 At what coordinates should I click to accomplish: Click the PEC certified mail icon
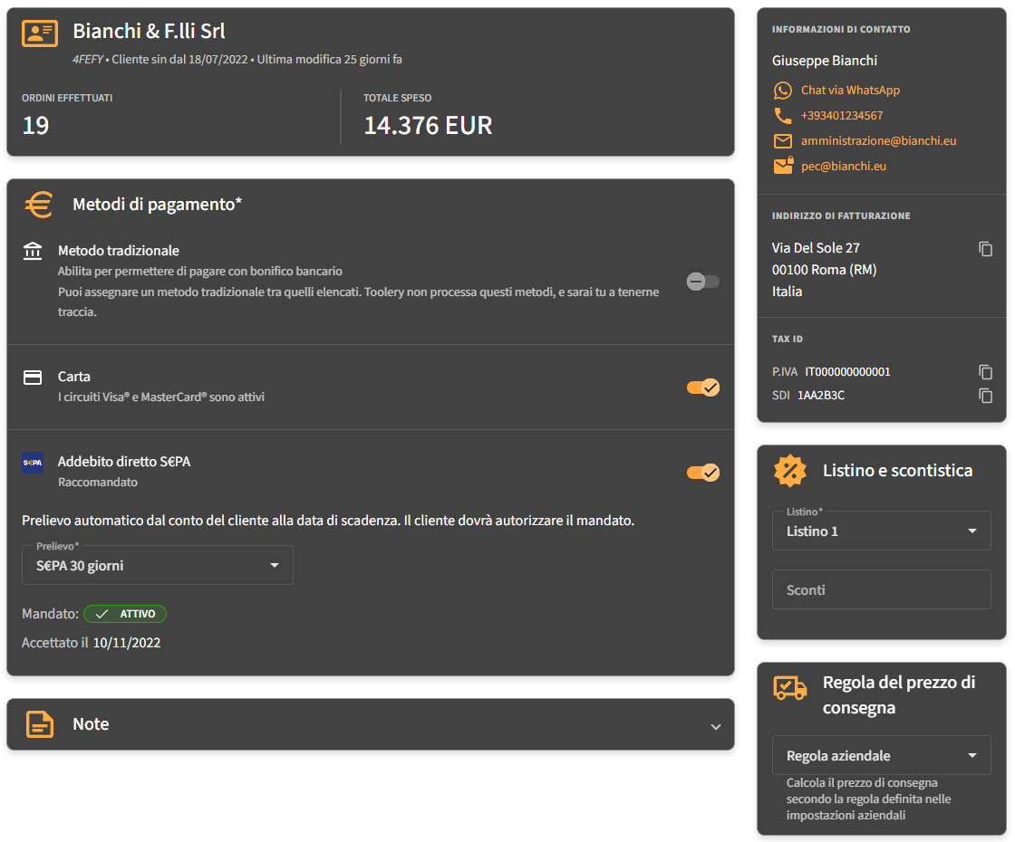coord(782,167)
